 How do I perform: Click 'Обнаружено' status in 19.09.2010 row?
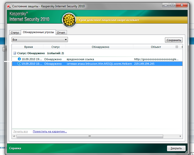53,64
